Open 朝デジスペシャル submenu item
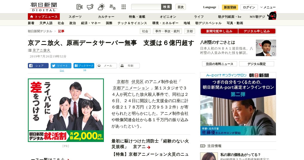Viewport: 304px width, 160px height. 208,23
